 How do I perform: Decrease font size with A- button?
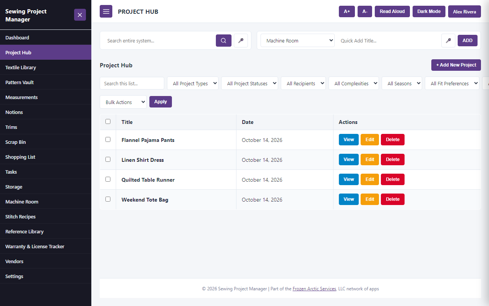coord(365,11)
